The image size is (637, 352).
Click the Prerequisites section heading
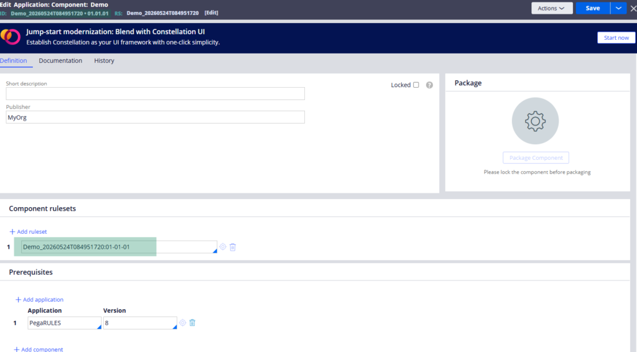tap(31, 272)
